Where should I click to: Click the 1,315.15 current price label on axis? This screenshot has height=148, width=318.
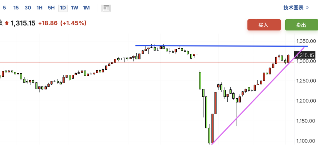click(x=305, y=55)
